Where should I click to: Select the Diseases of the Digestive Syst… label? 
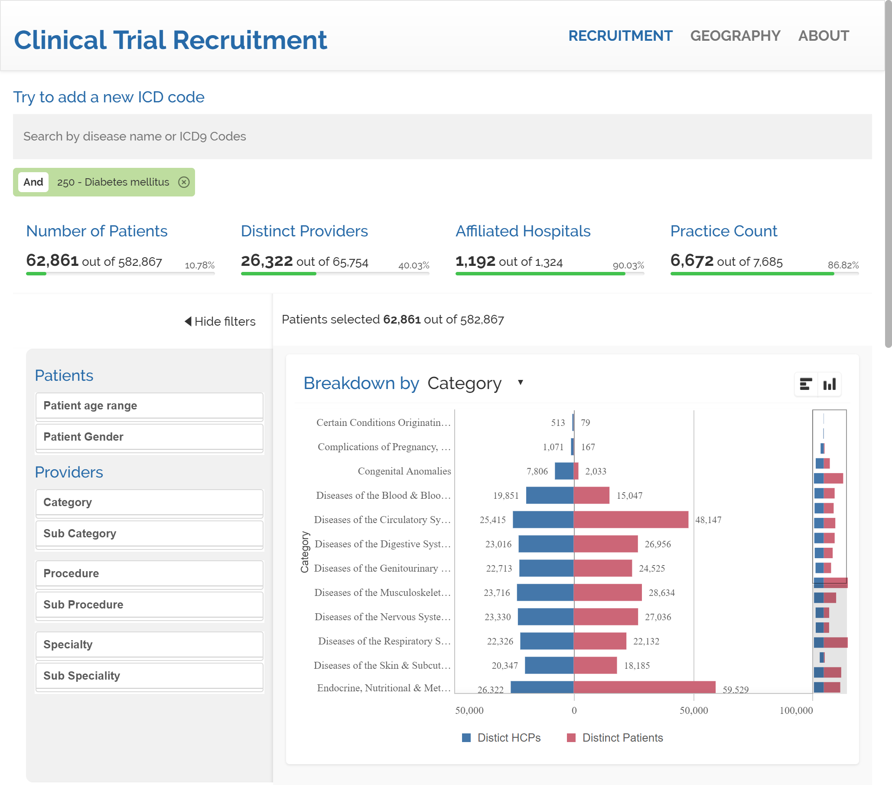(x=383, y=544)
